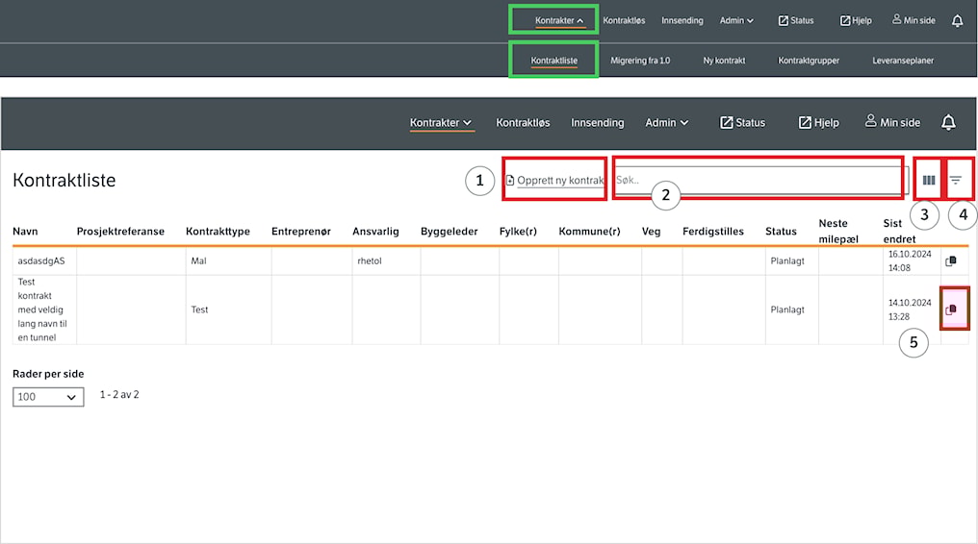Screen dimensions: 978x544
Task: Click Status external link in upper bar
Action: pos(796,20)
